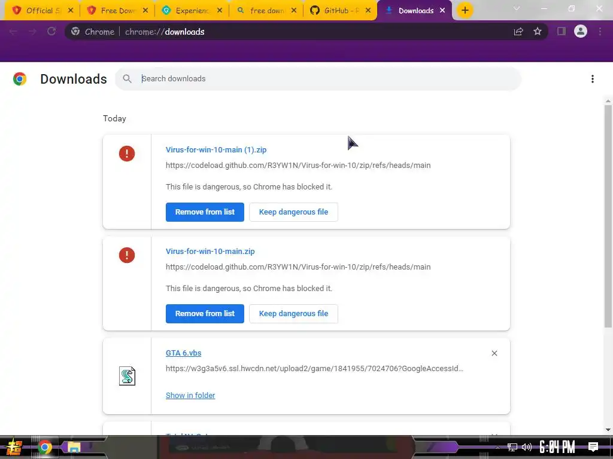Open a new tab with plus button
Viewport: 613px width, 459px height.
465,10
